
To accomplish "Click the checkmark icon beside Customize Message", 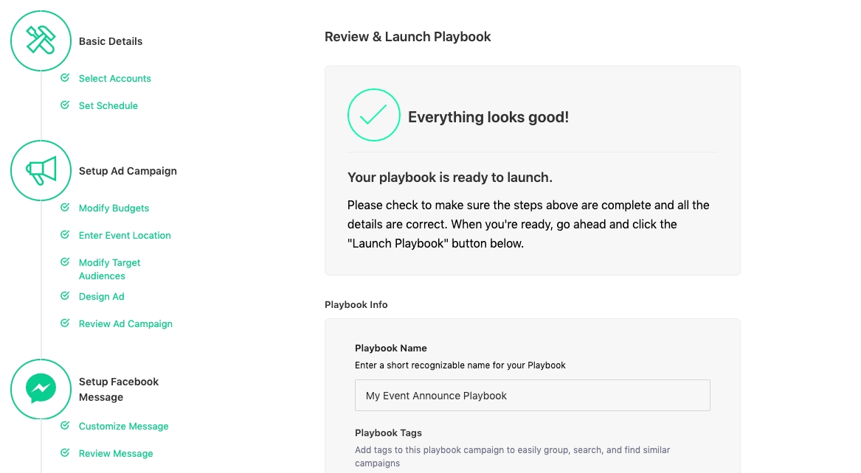I will pos(65,425).
